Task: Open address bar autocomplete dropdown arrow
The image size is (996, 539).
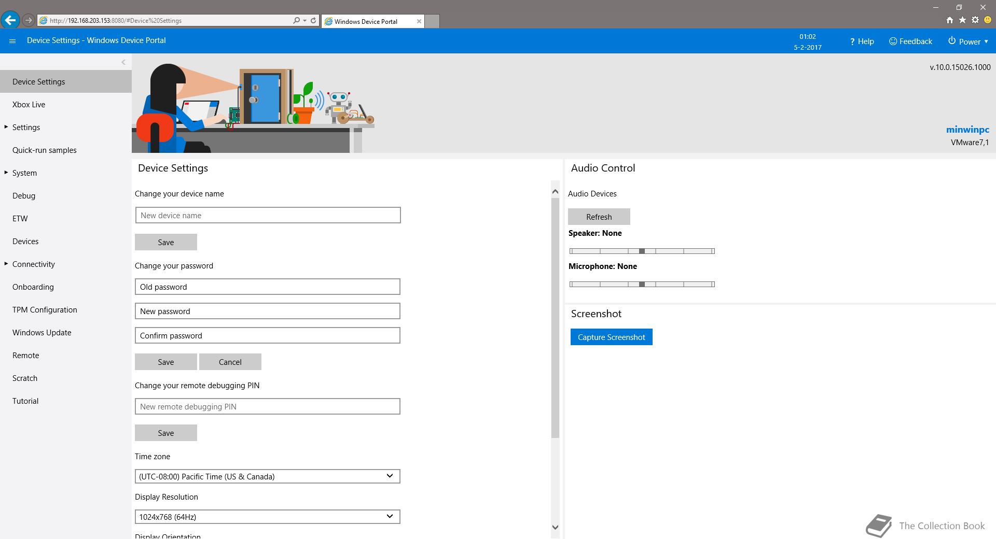Action: click(x=305, y=20)
